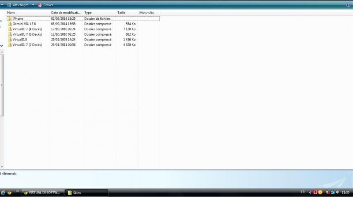Screen dimensions: 353x197
Task: Sort by Date de modification column
Action: [66, 13]
